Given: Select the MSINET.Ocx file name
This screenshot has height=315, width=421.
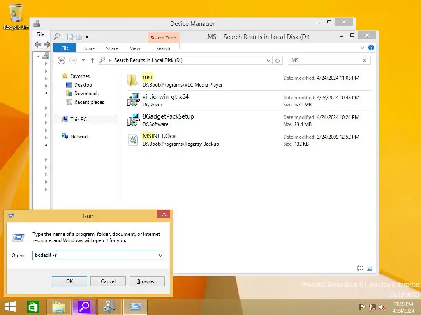Looking at the screenshot, I should coord(159,136).
